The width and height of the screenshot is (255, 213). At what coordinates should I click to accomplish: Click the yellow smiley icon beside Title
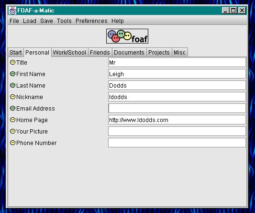point(12,62)
